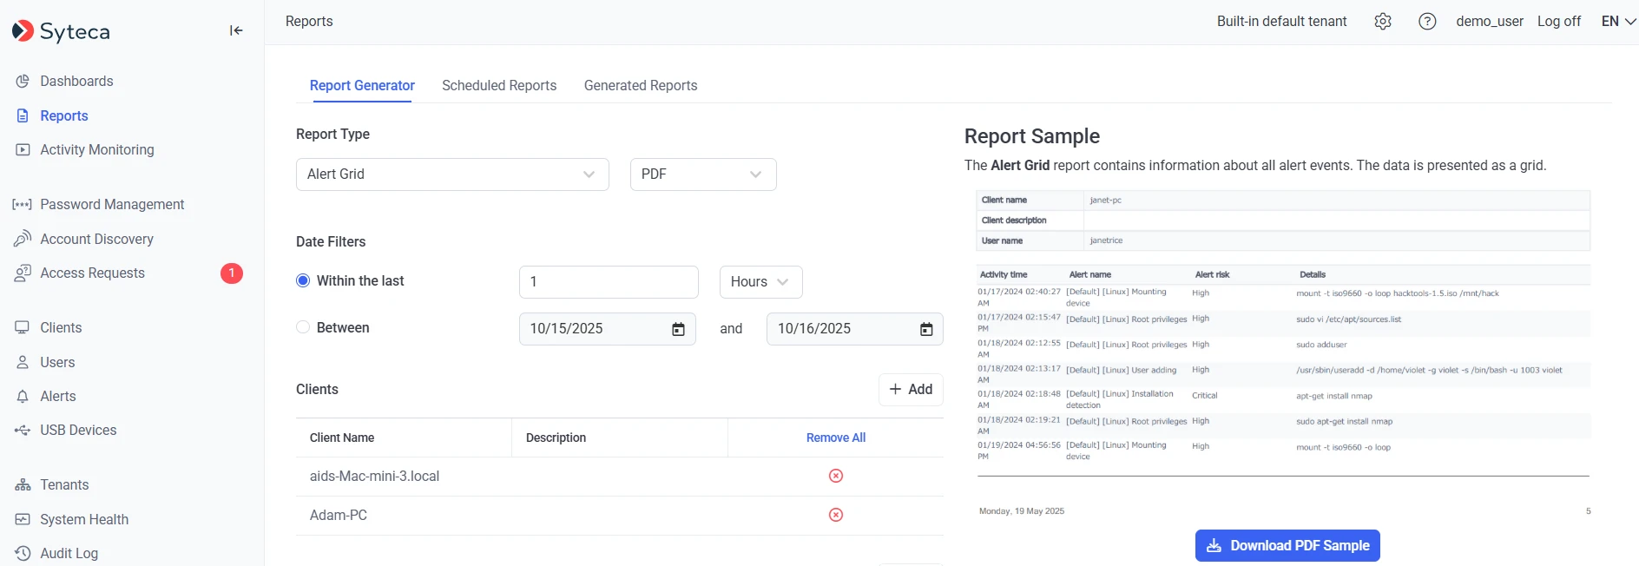The width and height of the screenshot is (1639, 566).
Task: Open the PDF format dropdown
Action: pyautogui.click(x=702, y=174)
